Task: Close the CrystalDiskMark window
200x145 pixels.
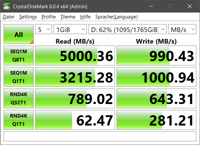Action: click(x=190, y=6)
